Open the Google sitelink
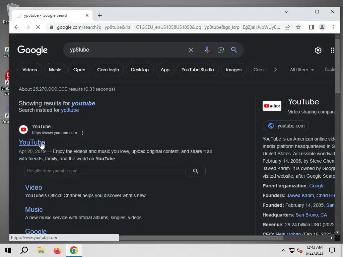Image resolution: width=343 pixels, height=257 pixels. 36,232
